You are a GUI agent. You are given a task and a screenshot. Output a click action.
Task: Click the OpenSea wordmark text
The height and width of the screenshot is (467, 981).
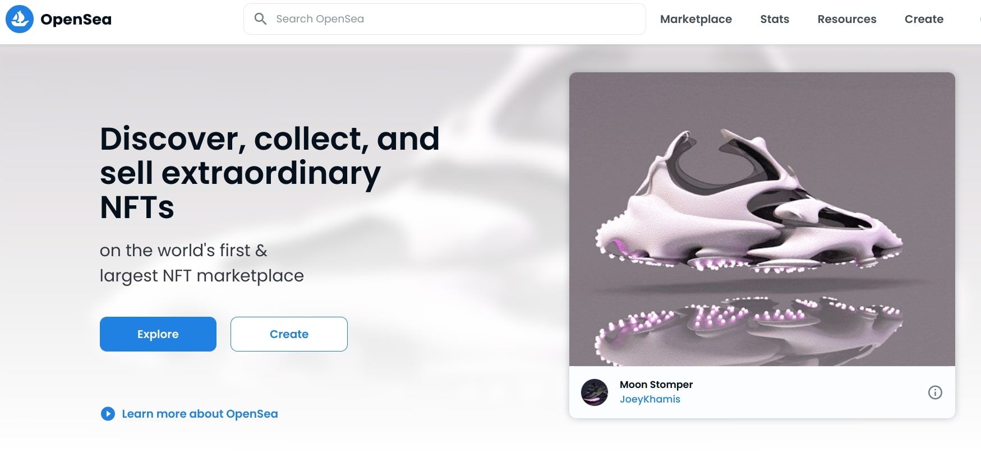point(76,20)
